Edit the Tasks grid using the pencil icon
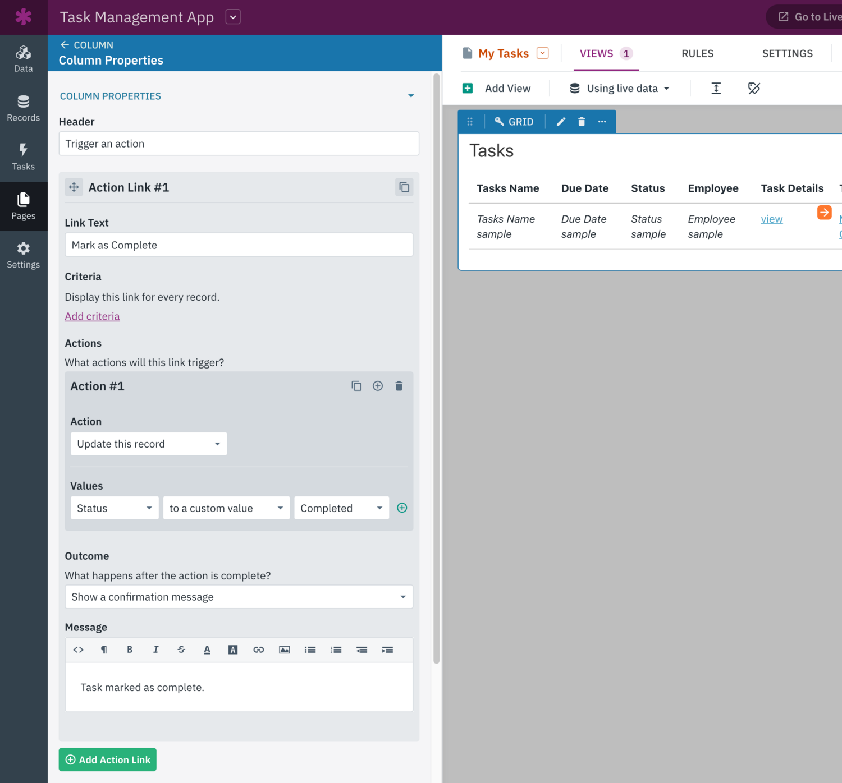The image size is (842, 783). point(561,121)
